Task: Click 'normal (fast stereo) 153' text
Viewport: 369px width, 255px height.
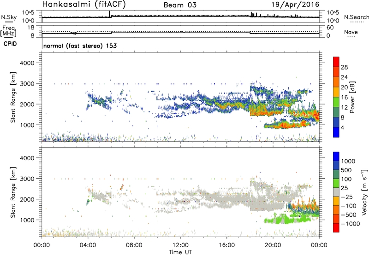Action: coord(80,46)
